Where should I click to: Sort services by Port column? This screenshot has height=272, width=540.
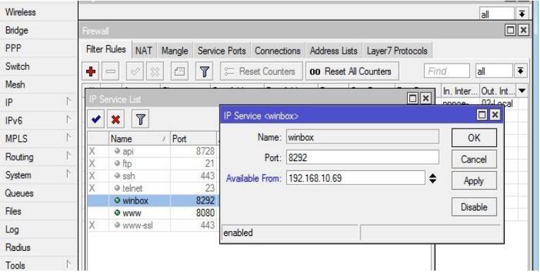194,138
